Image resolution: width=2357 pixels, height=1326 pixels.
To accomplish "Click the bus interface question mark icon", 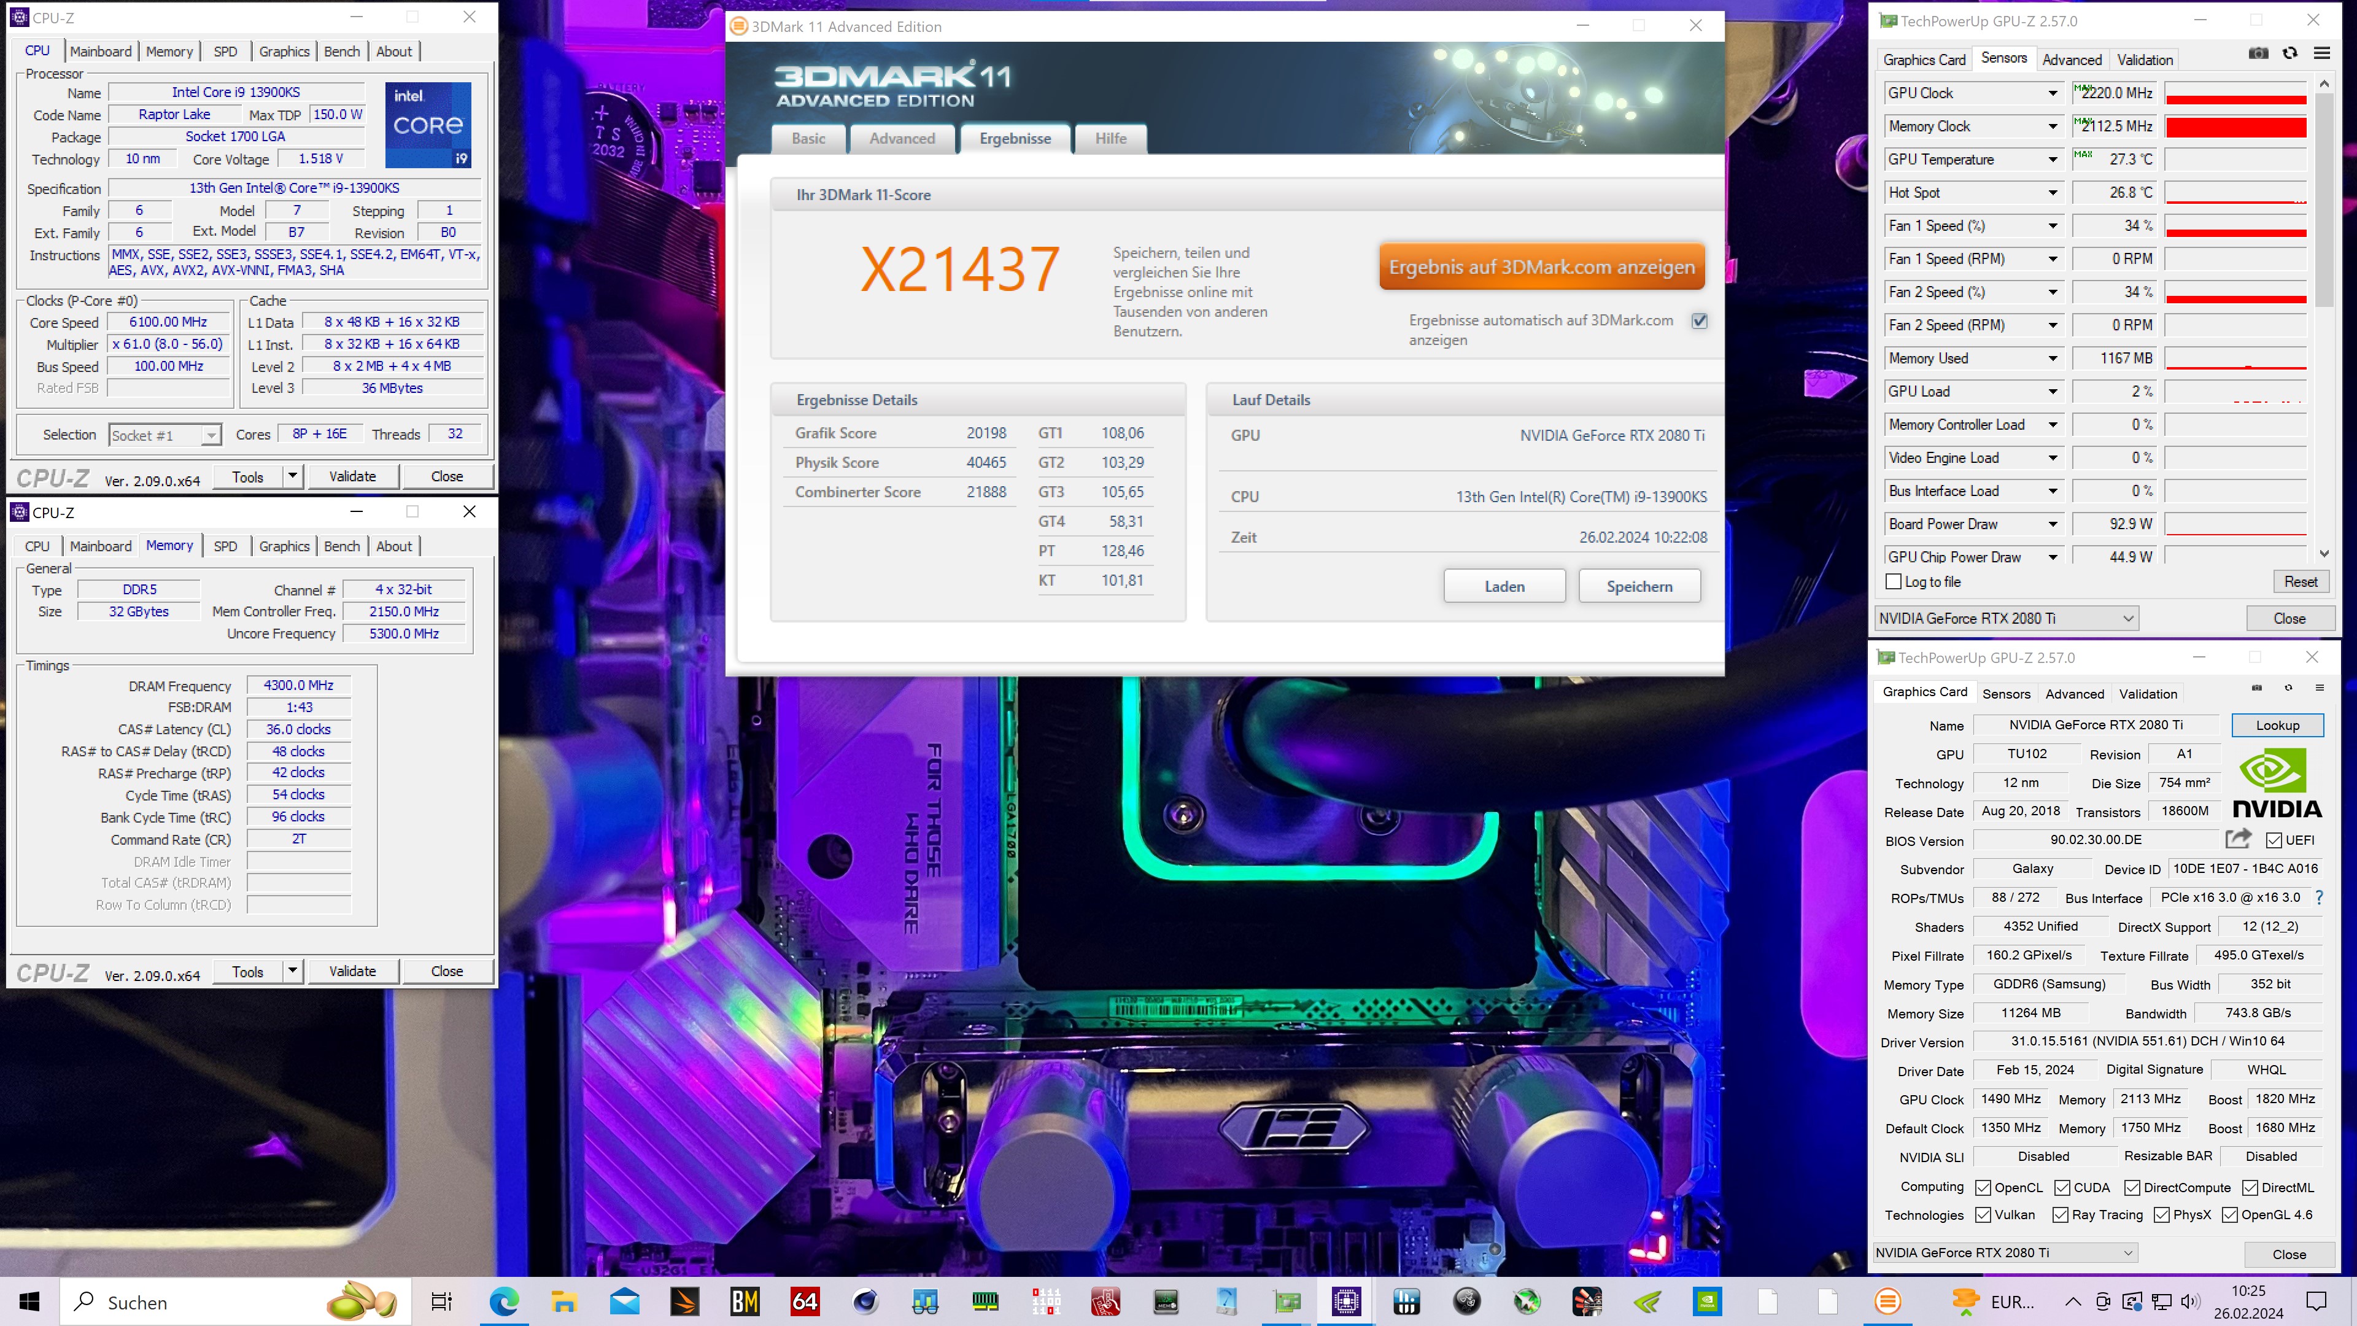I will pyautogui.click(x=2320, y=898).
